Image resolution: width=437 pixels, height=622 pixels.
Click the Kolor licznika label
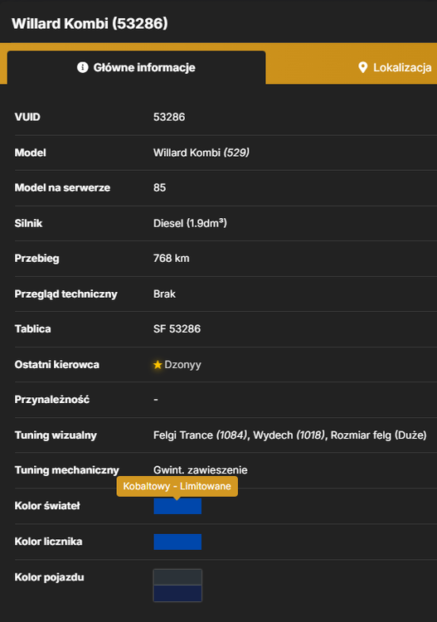48,542
